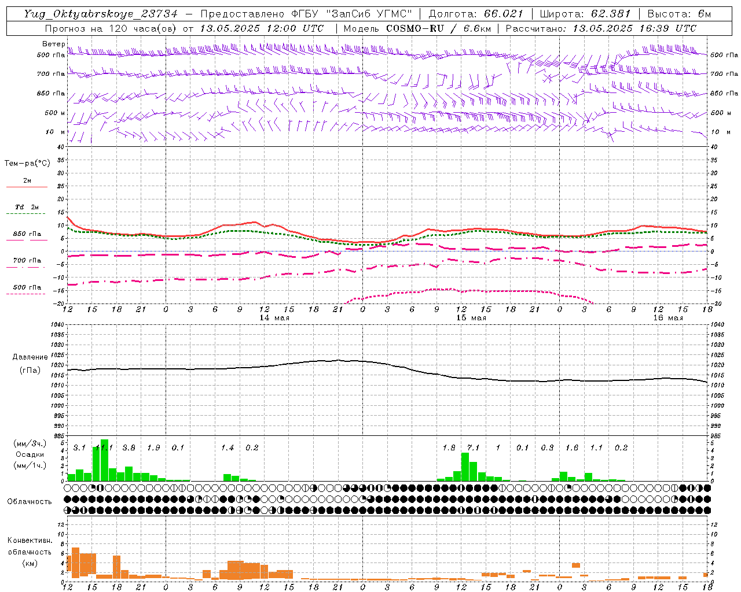Image resolution: width=741 pixels, height=592 pixels.
Task: Click the 1.4 precipitation total
Action: tap(228, 448)
